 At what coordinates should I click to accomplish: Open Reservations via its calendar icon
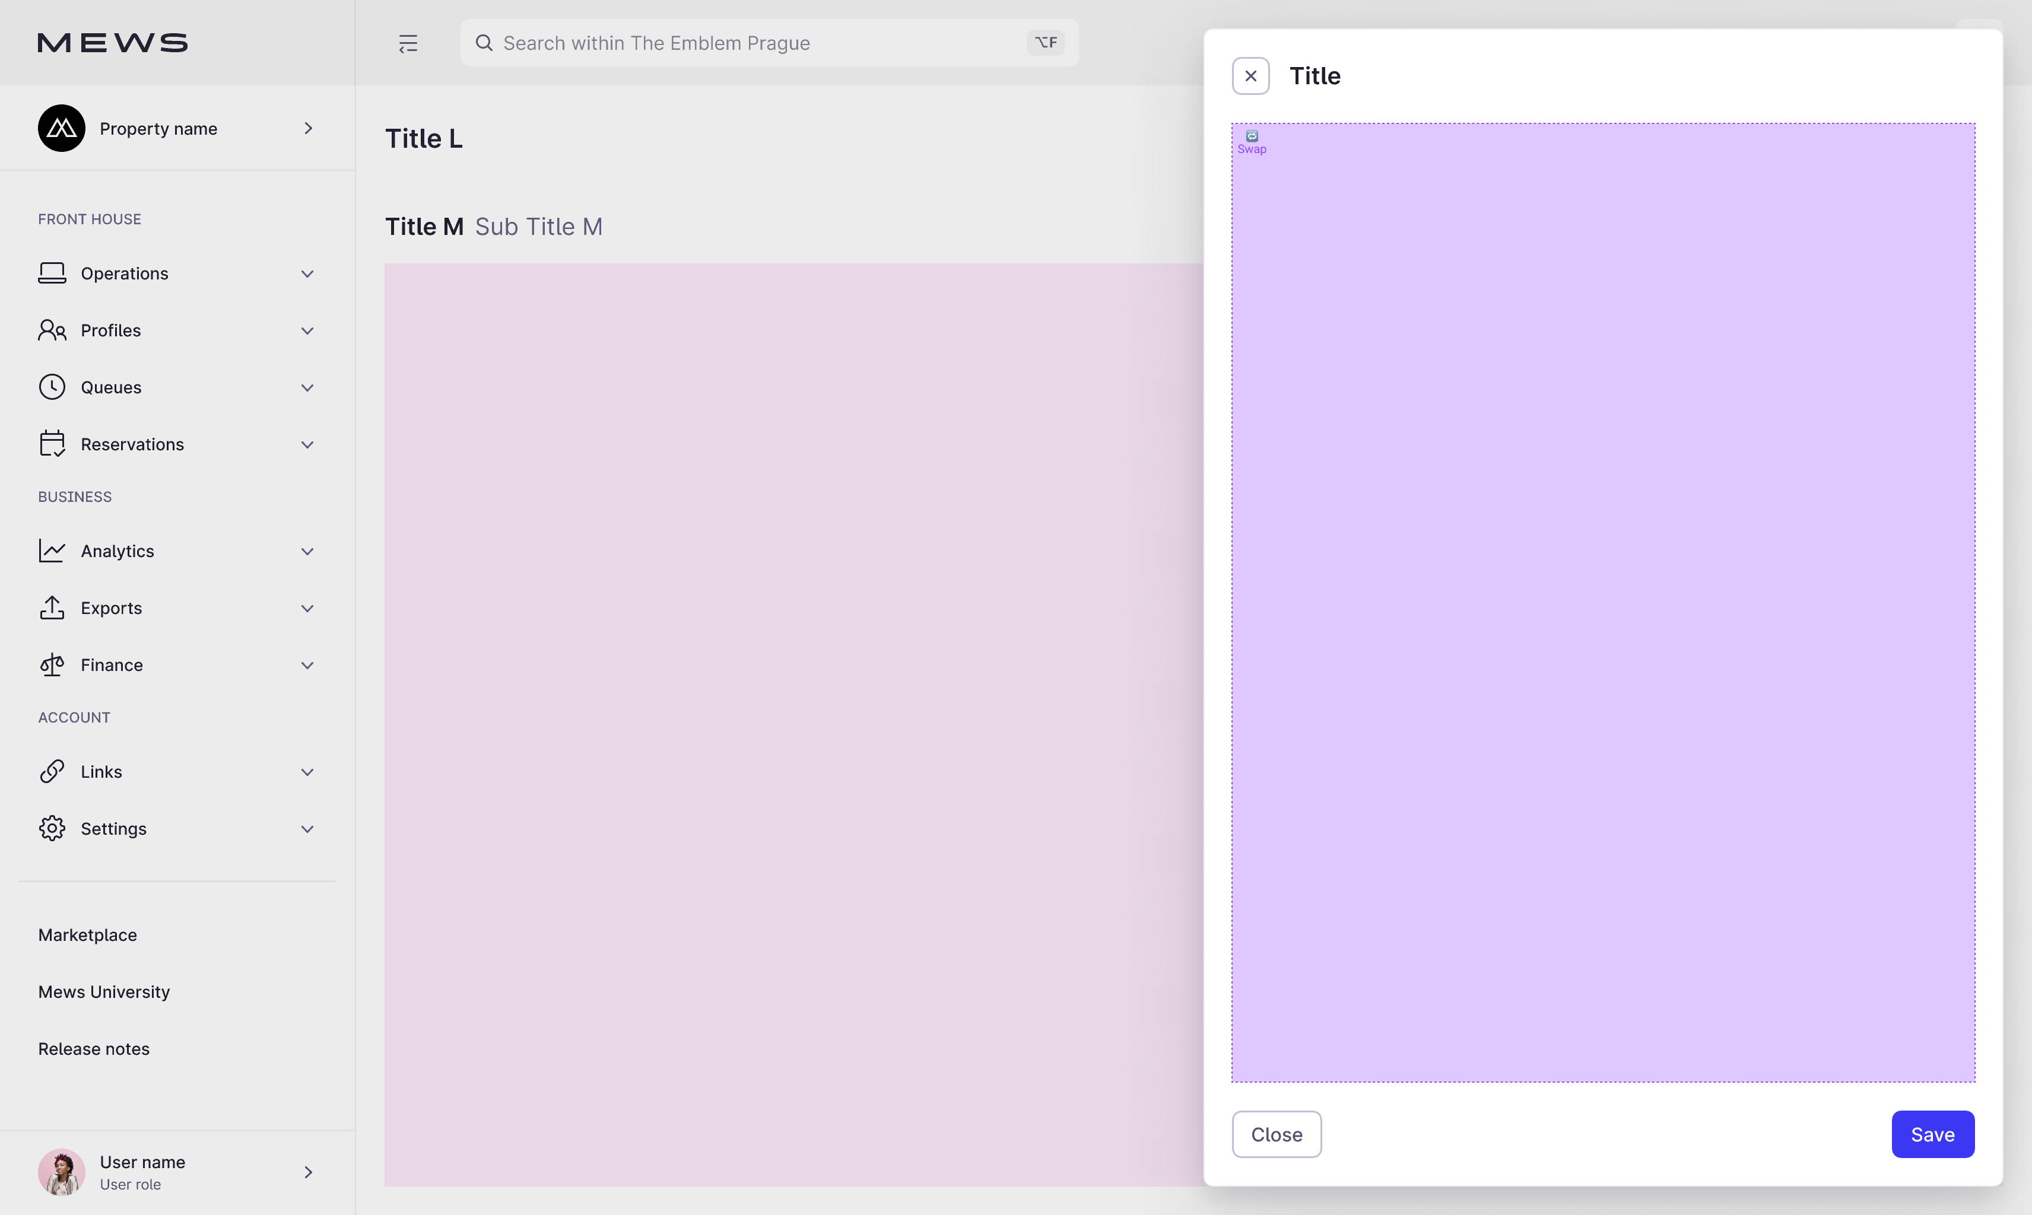click(x=52, y=444)
